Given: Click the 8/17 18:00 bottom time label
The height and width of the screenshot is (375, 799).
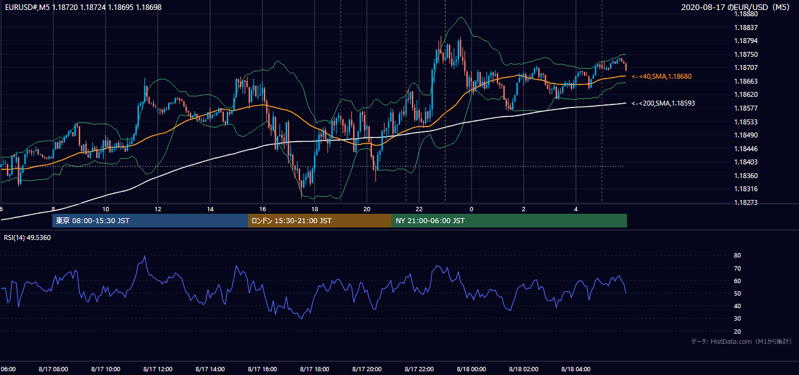Looking at the screenshot, I should (314, 369).
